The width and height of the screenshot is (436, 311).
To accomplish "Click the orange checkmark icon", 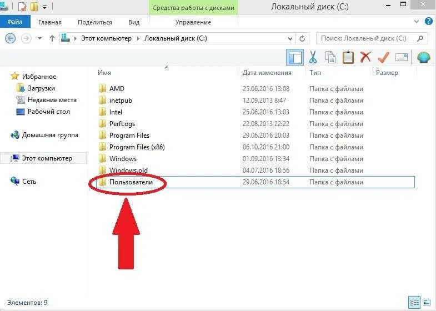I will [383, 57].
